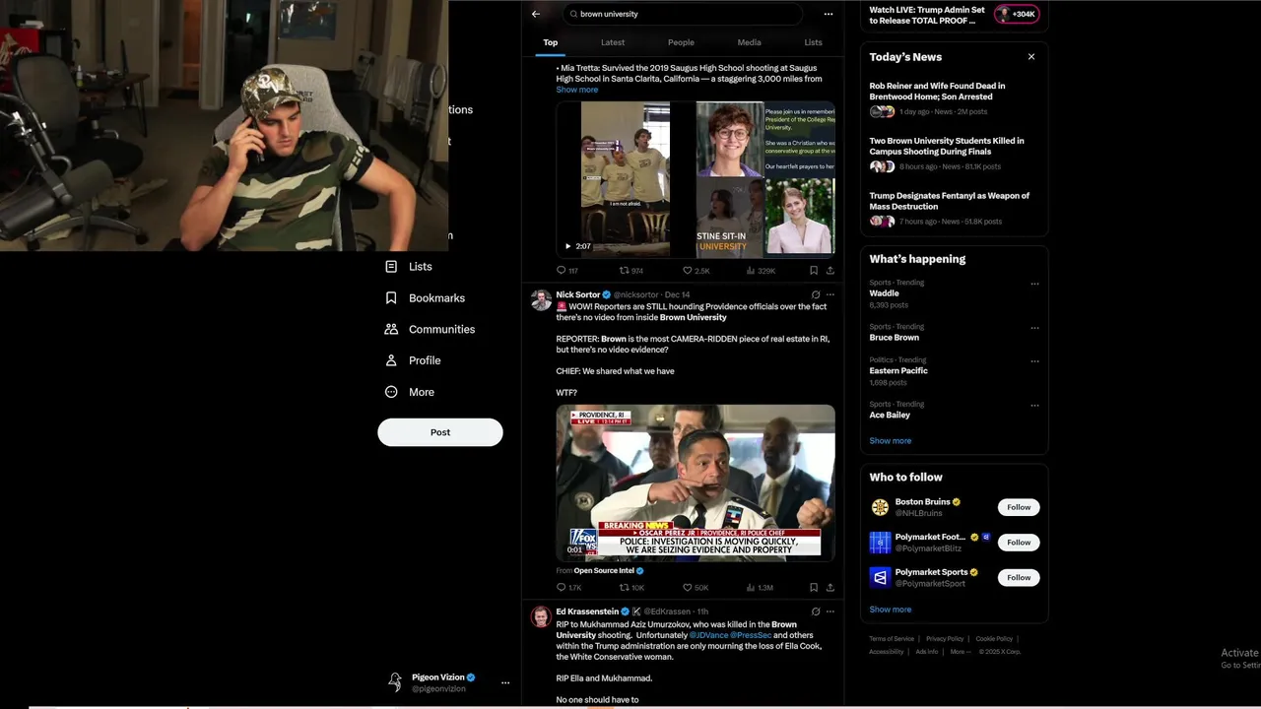View analytics showing 1.3M views
Screen dimensions: 1261x709
tap(761, 588)
